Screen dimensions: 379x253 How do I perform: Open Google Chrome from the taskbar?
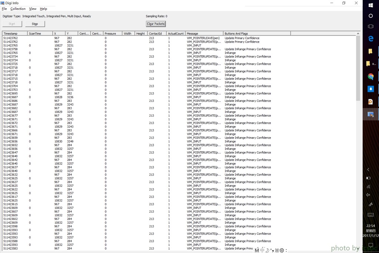point(370,77)
